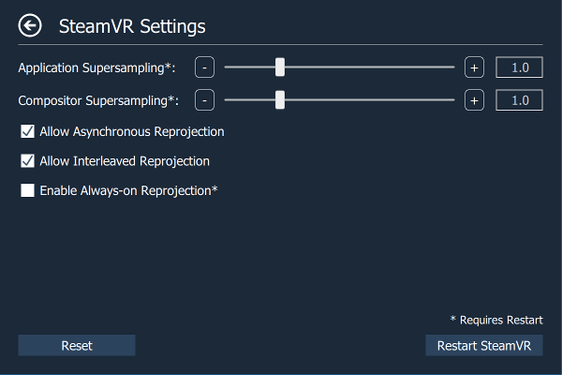This screenshot has height=375, width=562.
Task: Click the Restart SteamVR button
Action: [x=484, y=346]
